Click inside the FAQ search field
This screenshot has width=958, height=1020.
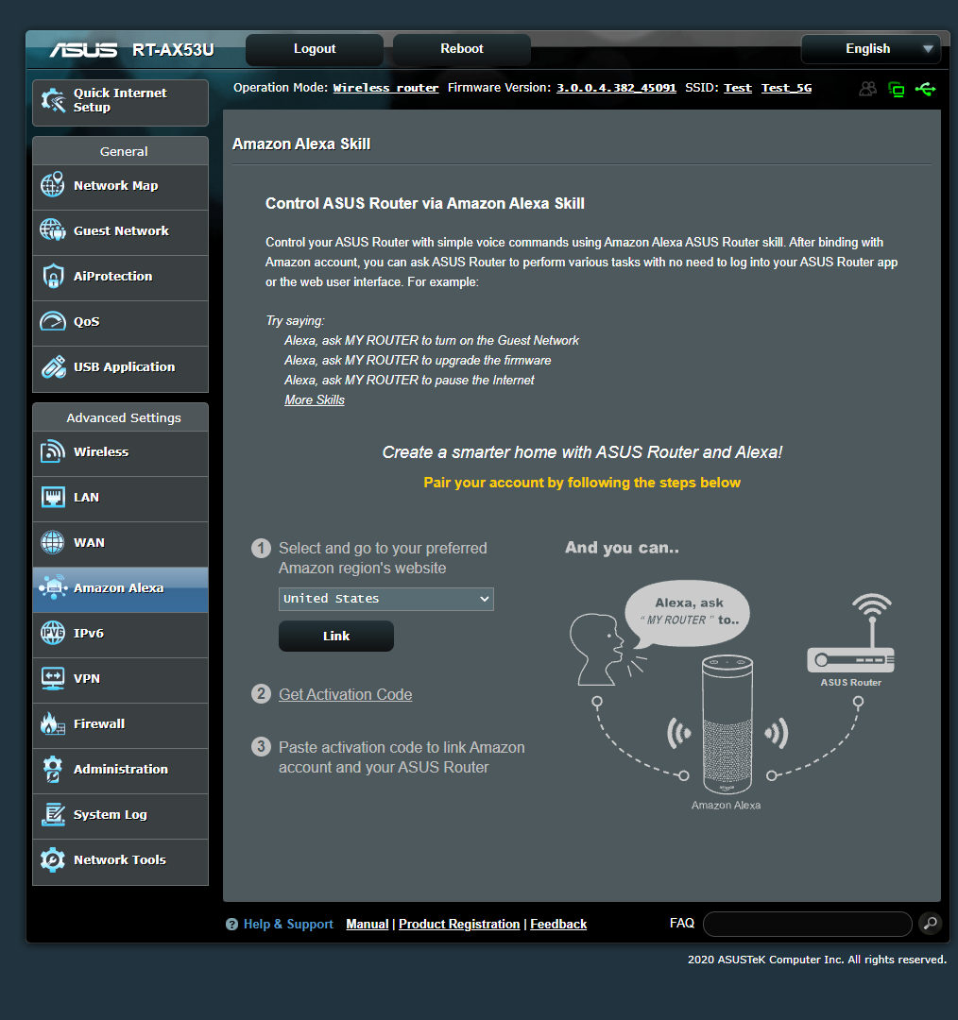click(x=807, y=924)
